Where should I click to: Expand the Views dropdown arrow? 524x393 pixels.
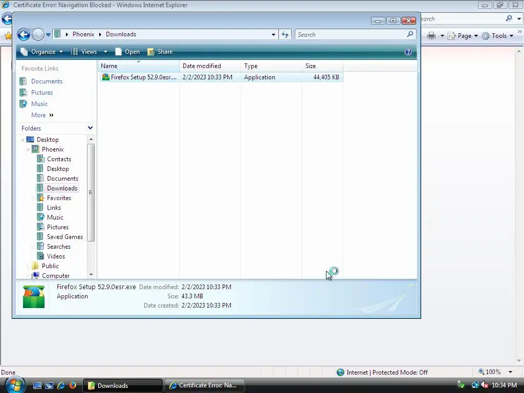tap(105, 52)
